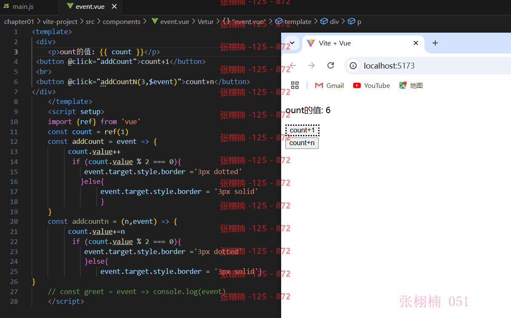Click line number 20 in gutter

point(13,222)
